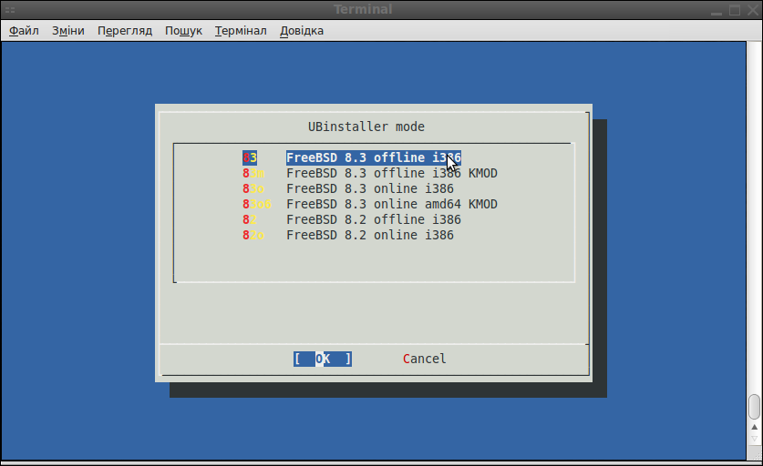This screenshot has height=466, width=763.
Task: Click the 83o6 tag label
Action: (257, 204)
